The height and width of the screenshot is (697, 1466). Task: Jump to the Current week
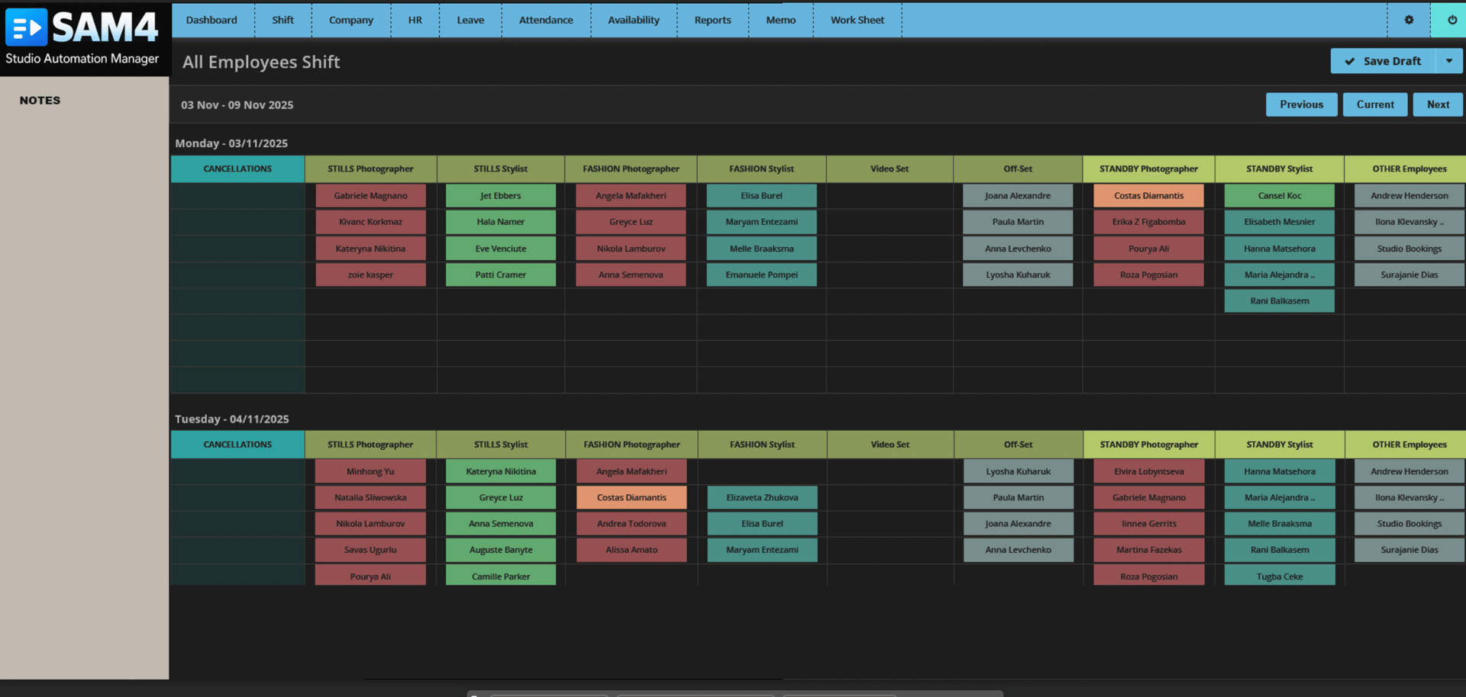tap(1374, 104)
